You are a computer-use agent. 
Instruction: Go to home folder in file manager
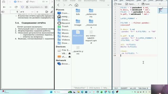point(76,5)
